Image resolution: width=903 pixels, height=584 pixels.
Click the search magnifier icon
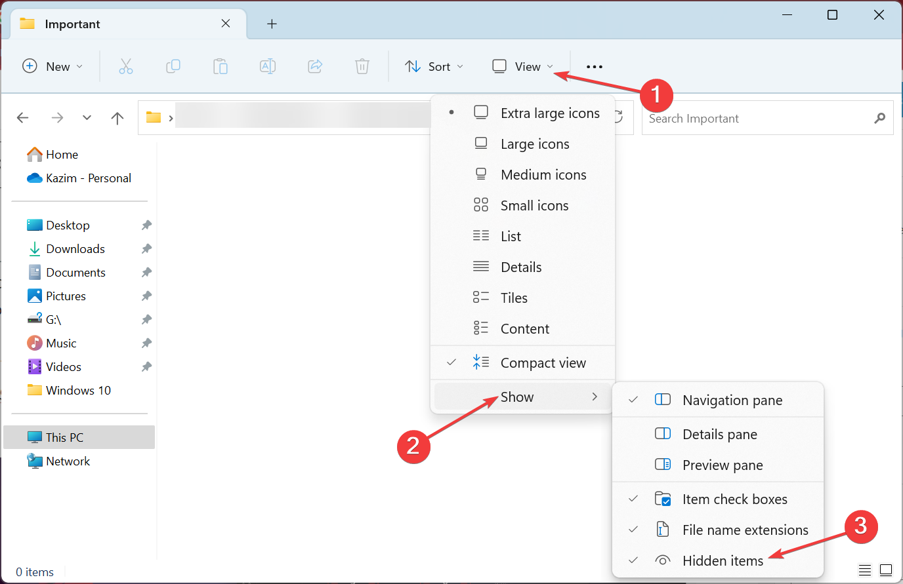(880, 118)
